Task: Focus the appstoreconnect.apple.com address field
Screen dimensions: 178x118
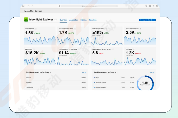Action: coord(90,6)
